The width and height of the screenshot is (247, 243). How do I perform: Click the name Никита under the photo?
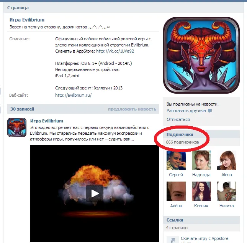click(227, 206)
